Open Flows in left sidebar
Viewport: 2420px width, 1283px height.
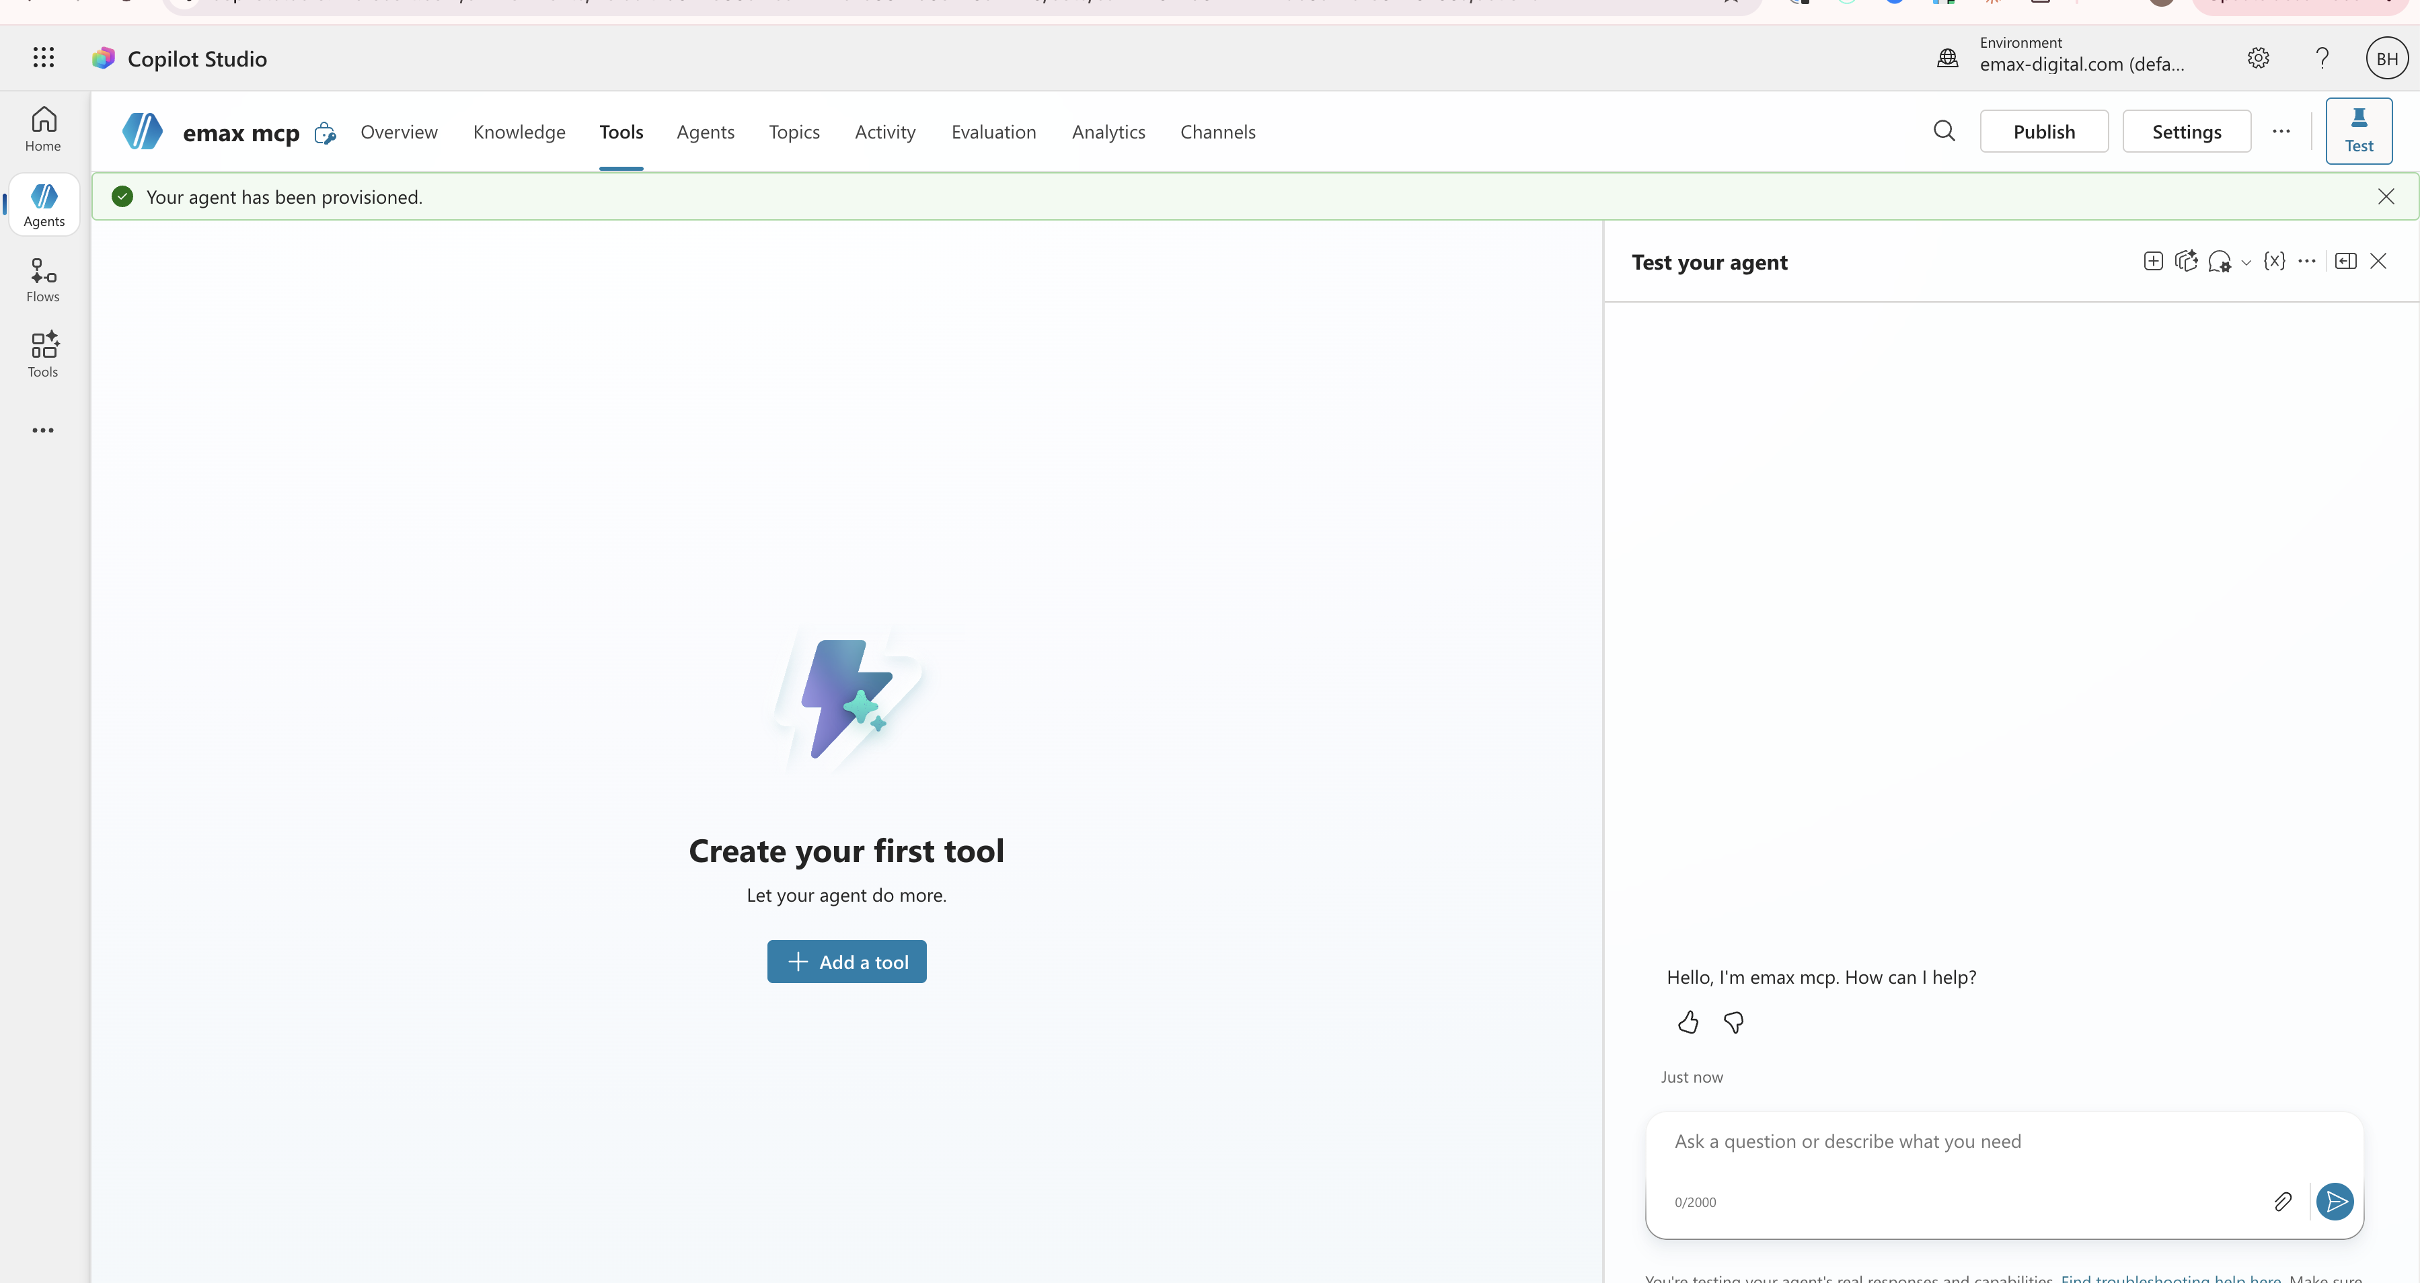coord(43,280)
